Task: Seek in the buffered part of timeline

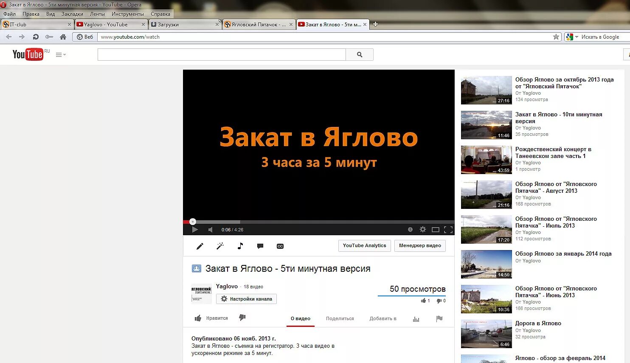Action: pos(218,222)
